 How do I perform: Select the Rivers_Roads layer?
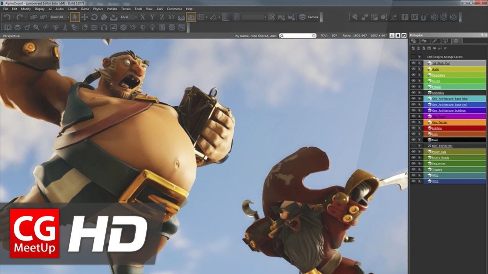click(455, 158)
